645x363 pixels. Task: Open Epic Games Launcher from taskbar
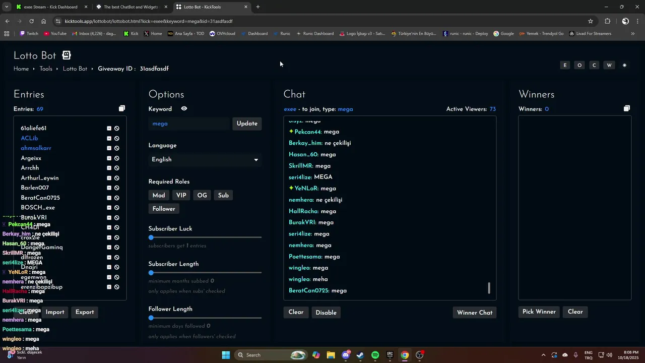coord(390,355)
